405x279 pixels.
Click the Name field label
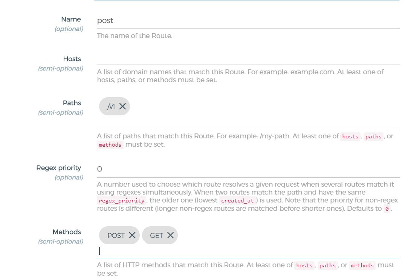(x=71, y=19)
